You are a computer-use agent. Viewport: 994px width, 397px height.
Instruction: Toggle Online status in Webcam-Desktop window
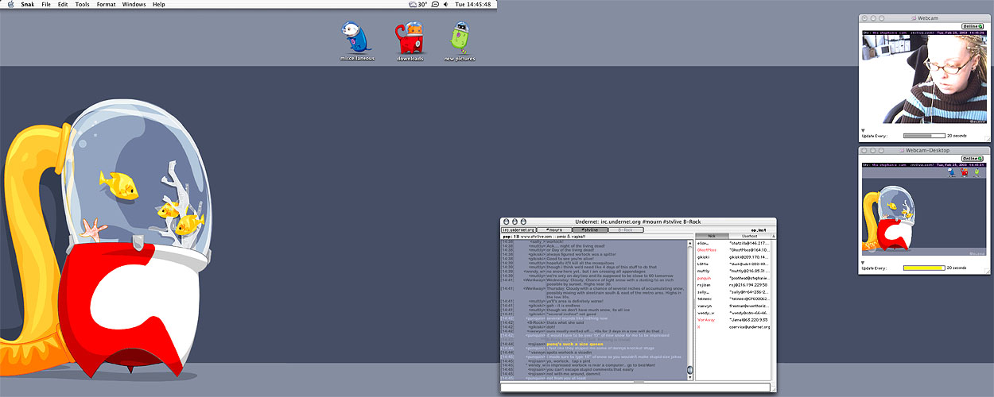coord(973,159)
